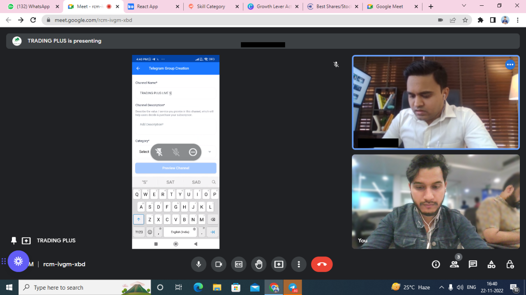Click ENG language indicator in tray
Viewport: 526px width, 295px height.
click(472, 287)
